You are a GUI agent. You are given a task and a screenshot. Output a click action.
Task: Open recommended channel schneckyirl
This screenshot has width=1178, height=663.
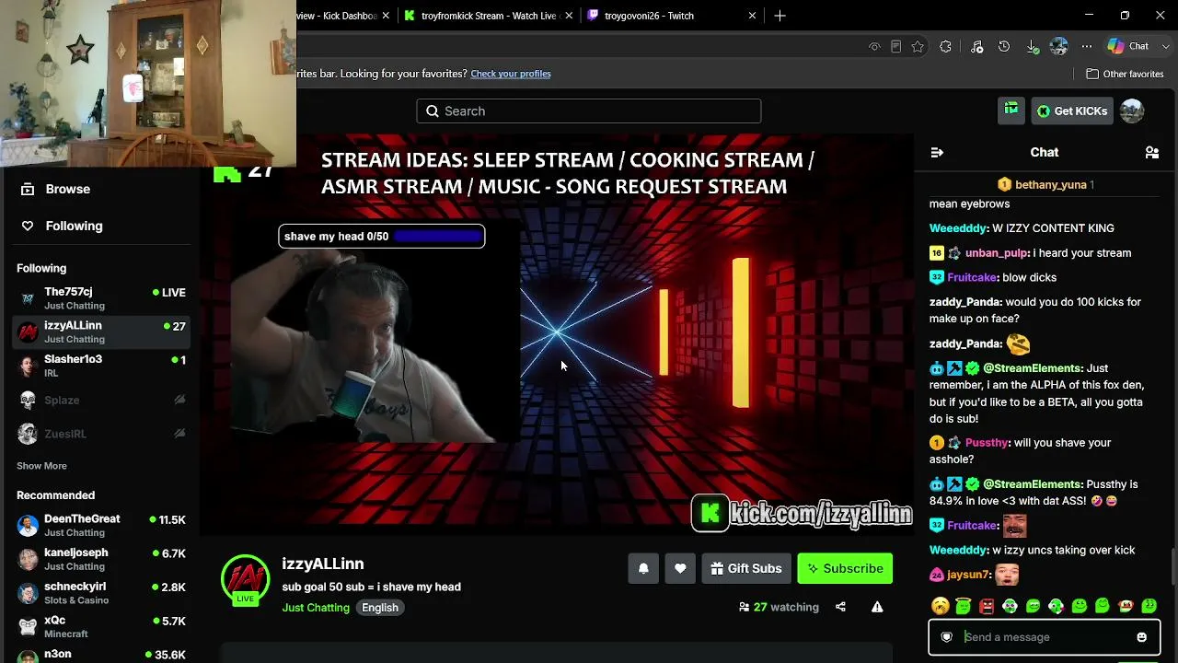[x=100, y=593]
